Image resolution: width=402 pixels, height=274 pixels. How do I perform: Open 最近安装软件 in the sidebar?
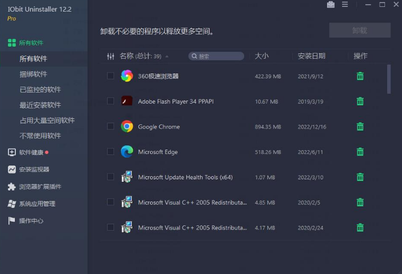[40, 105]
